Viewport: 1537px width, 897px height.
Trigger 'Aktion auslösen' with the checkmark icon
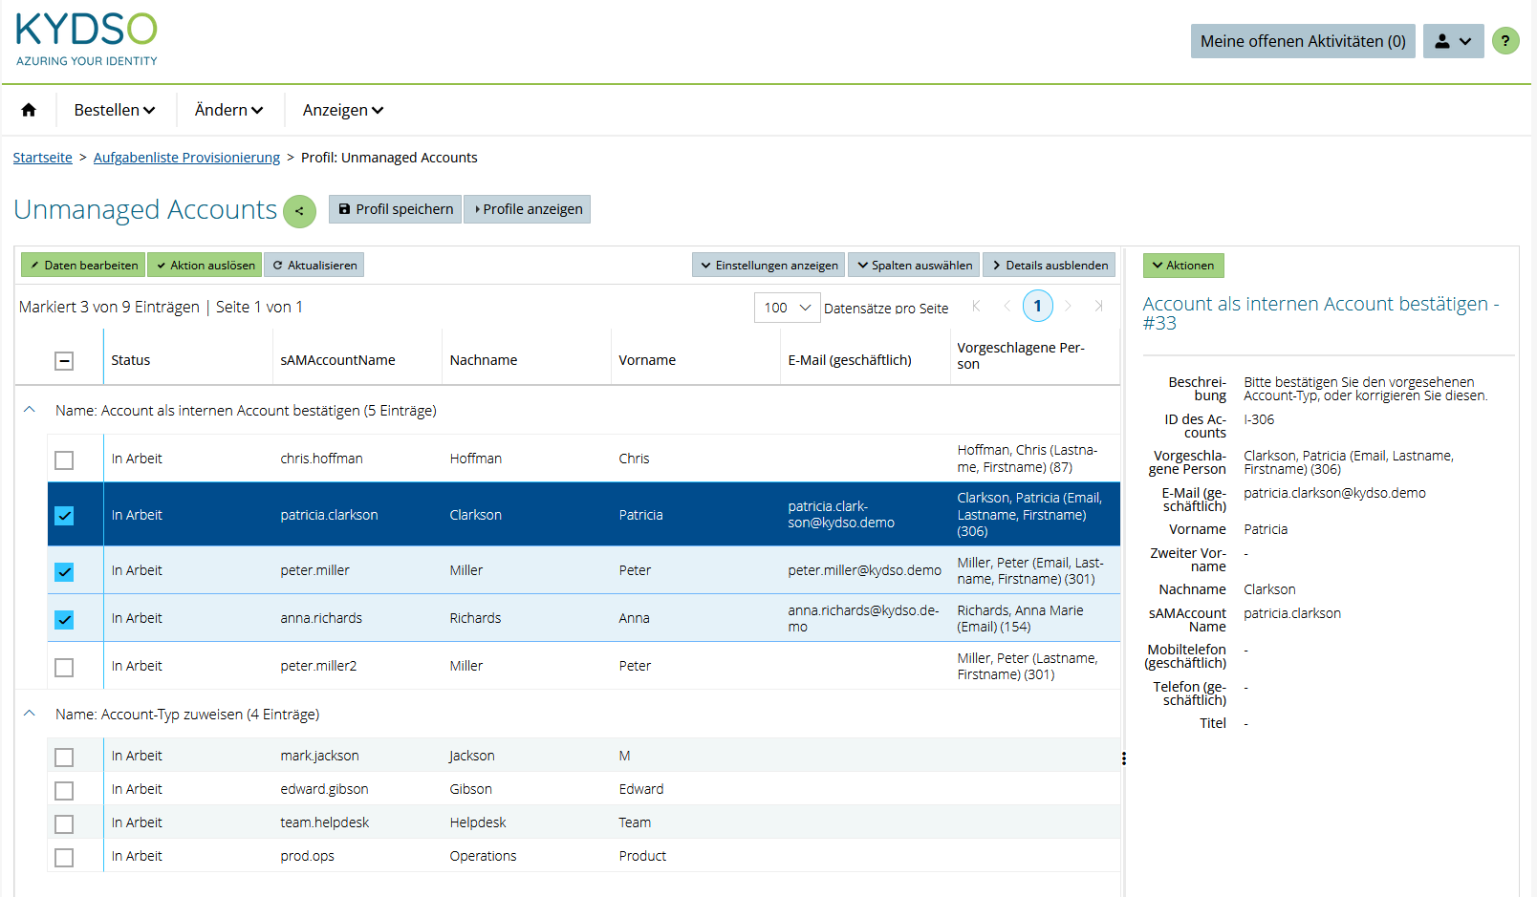coord(205,265)
